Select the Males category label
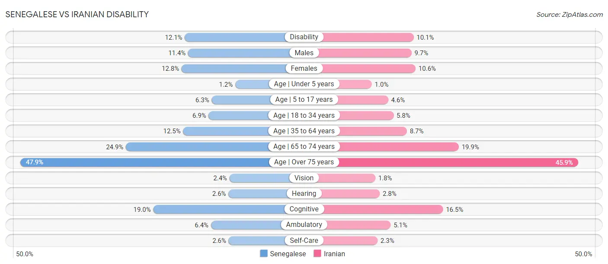 point(304,53)
